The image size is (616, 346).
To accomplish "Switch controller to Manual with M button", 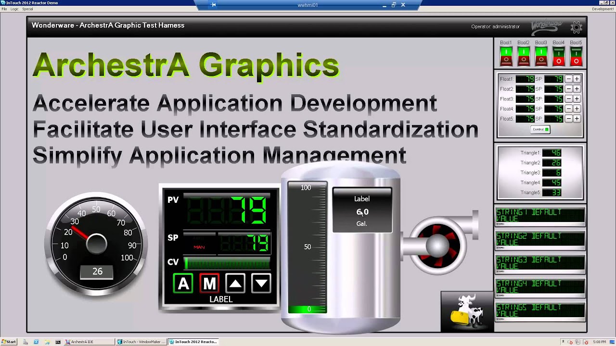I will coord(209,284).
